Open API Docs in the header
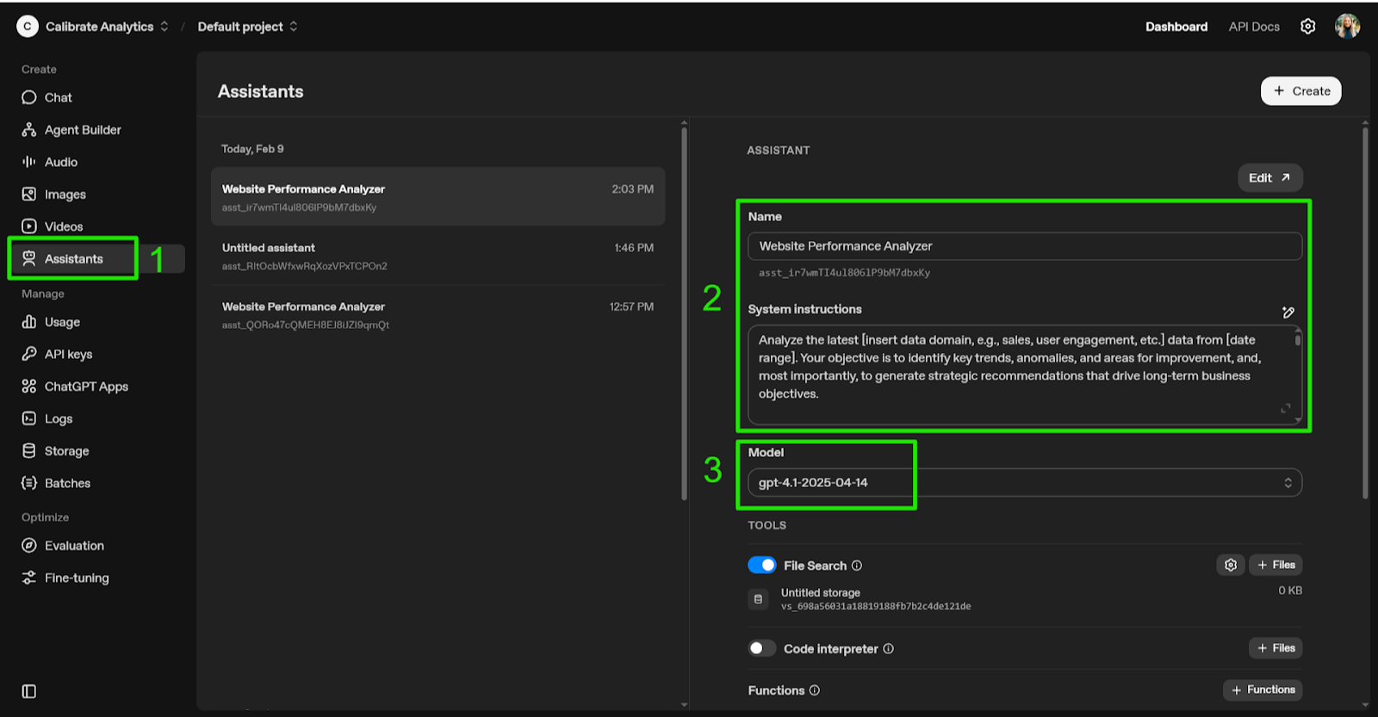Image resolution: width=1378 pixels, height=717 pixels. click(1254, 27)
